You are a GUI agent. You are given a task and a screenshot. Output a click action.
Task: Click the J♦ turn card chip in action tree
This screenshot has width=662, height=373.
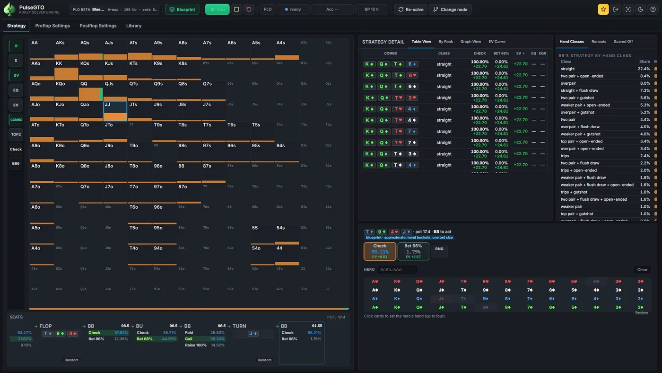[x=253, y=334]
